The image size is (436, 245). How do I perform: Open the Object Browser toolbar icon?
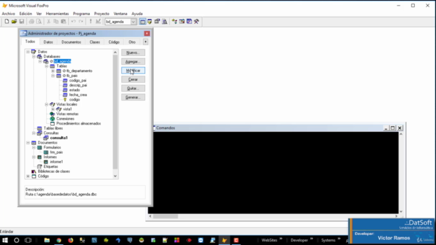[x=182, y=21]
